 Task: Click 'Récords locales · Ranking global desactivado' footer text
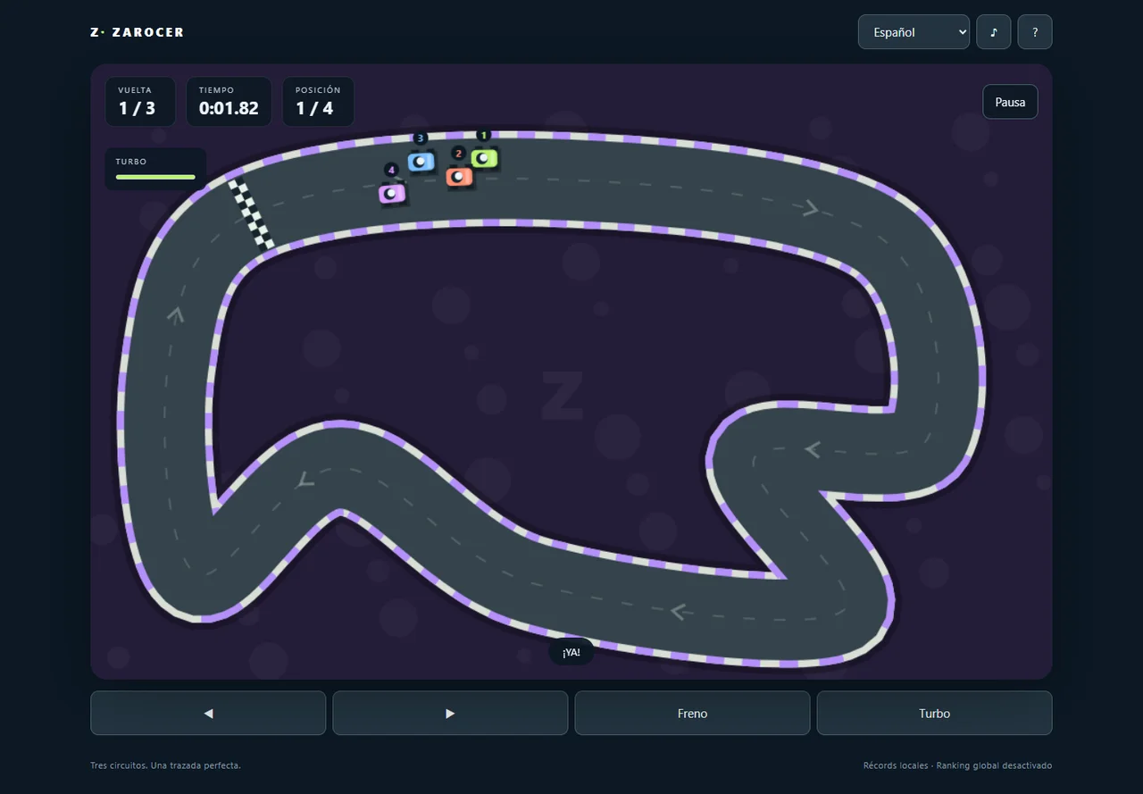(957, 765)
